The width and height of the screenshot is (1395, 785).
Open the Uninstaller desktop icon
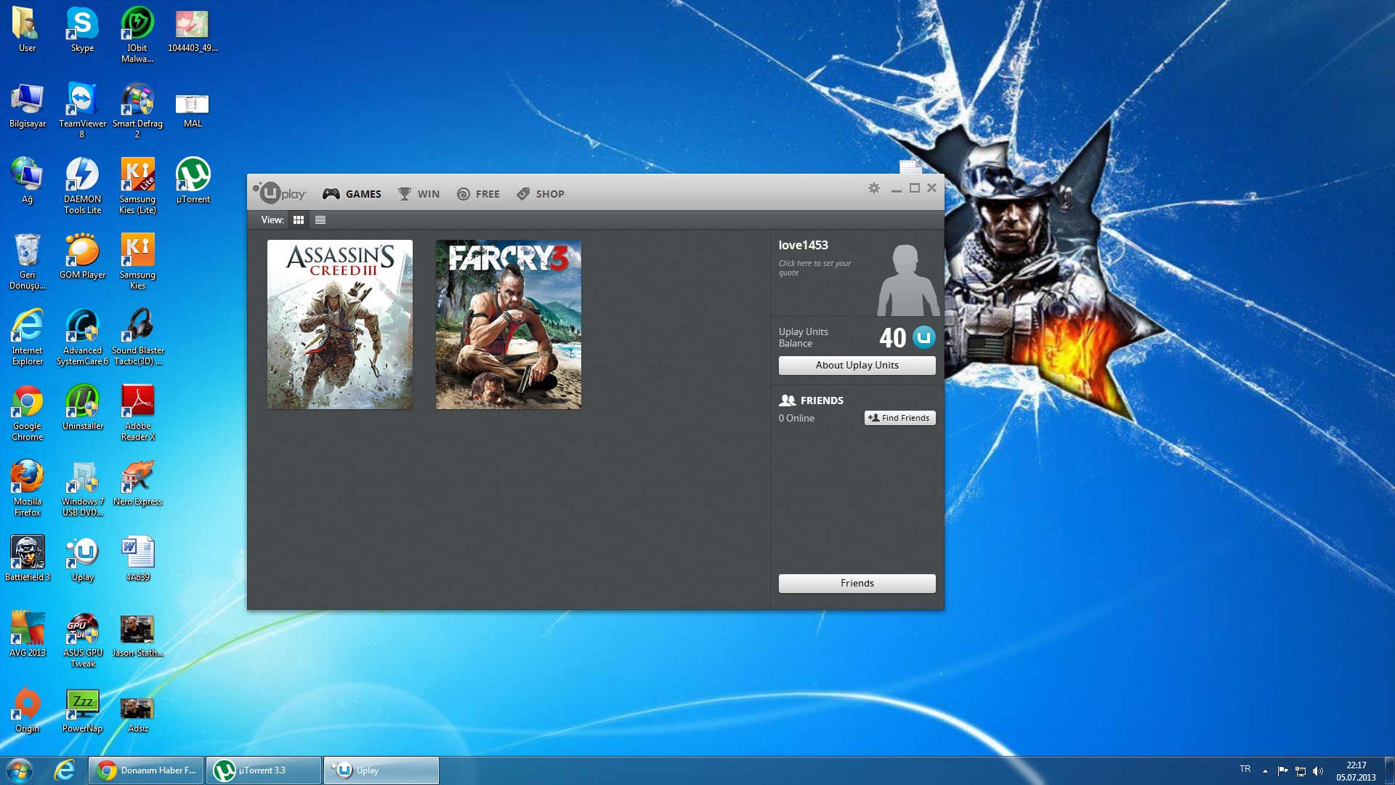coord(82,408)
